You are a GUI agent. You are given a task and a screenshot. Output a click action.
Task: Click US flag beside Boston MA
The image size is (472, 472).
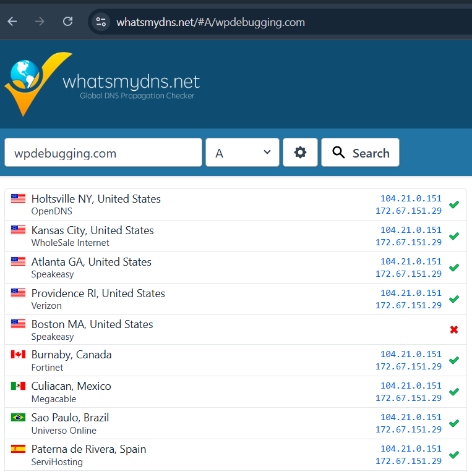pos(18,324)
